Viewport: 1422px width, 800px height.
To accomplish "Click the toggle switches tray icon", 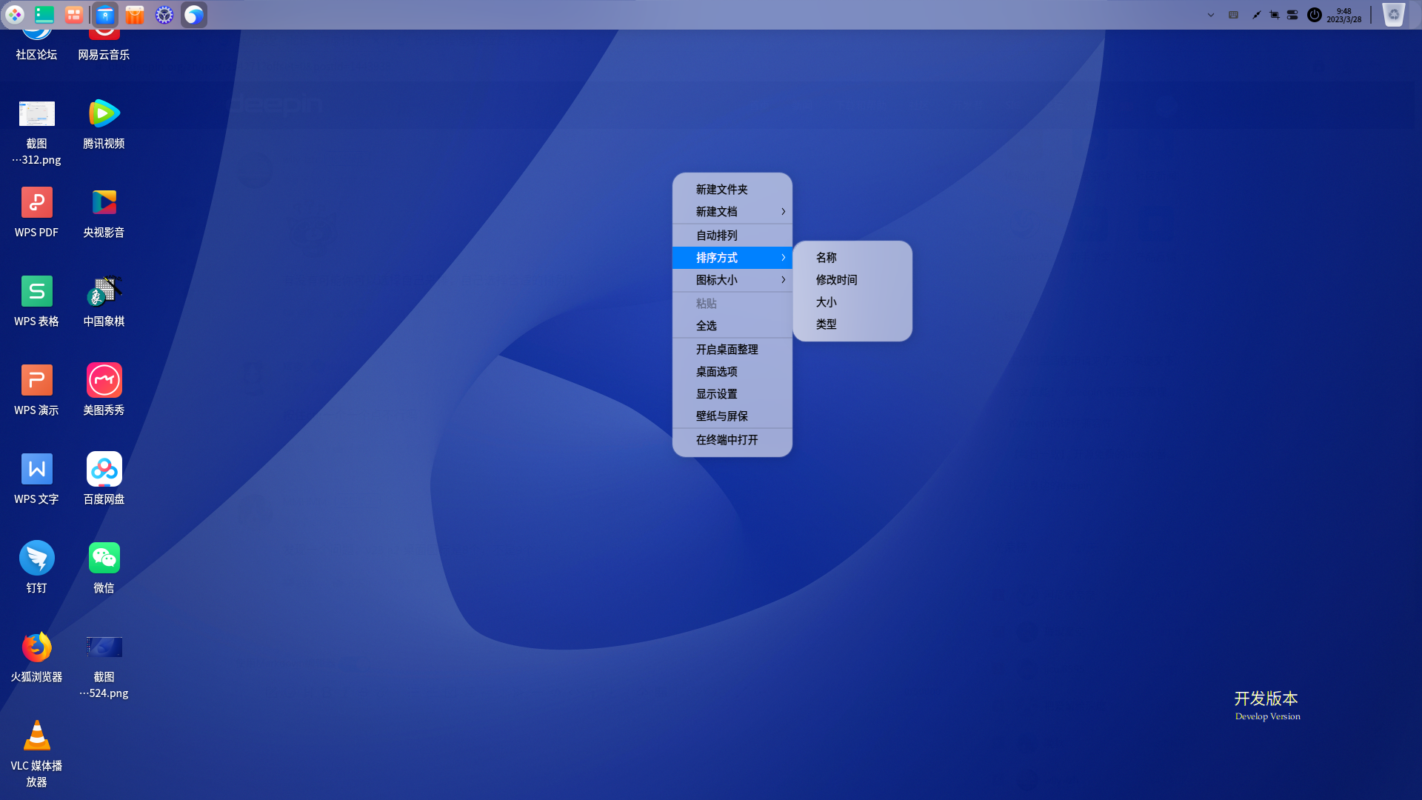I will [1292, 15].
